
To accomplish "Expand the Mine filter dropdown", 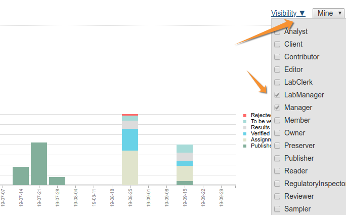I will pos(328,13).
